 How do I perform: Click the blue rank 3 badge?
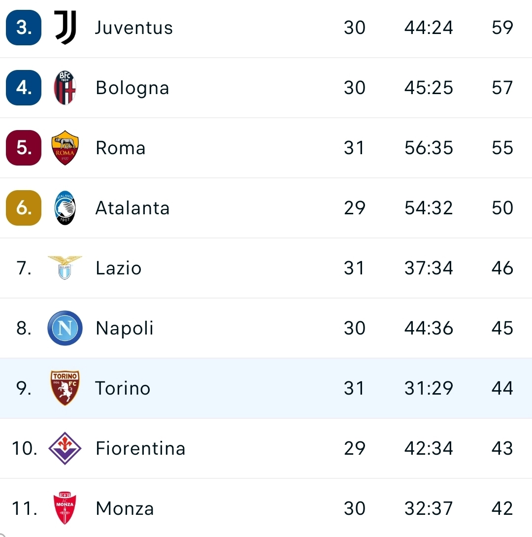(x=24, y=28)
